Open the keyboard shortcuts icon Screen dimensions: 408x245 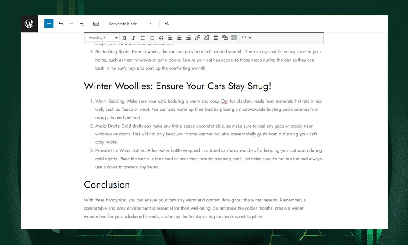(x=96, y=24)
